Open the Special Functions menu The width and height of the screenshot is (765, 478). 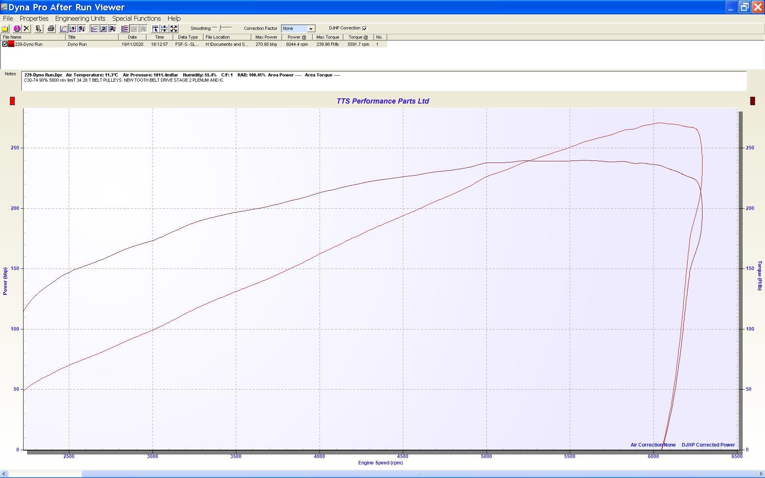136,18
